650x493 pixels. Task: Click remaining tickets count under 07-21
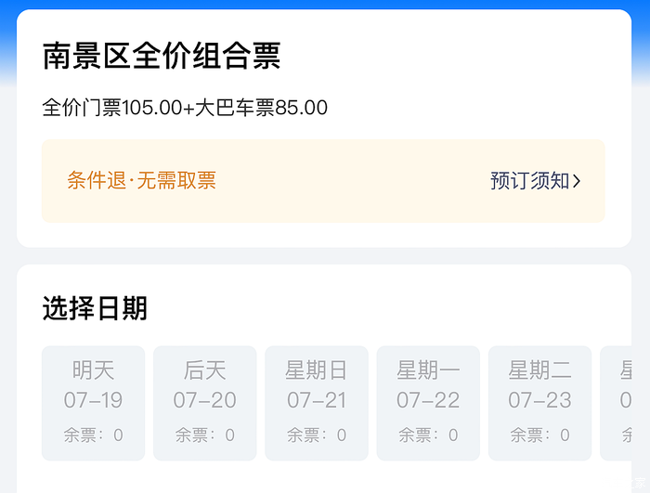[x=316, y=435]
